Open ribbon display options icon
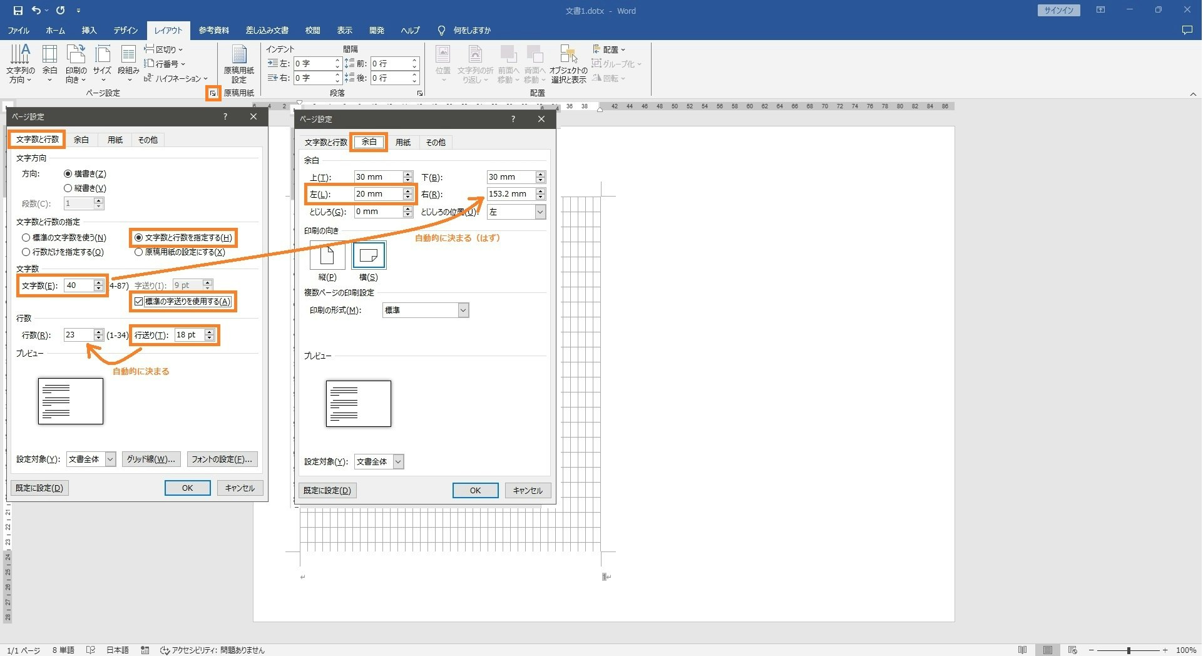This screenshot has height=656, width=1203. [1100, 10]
